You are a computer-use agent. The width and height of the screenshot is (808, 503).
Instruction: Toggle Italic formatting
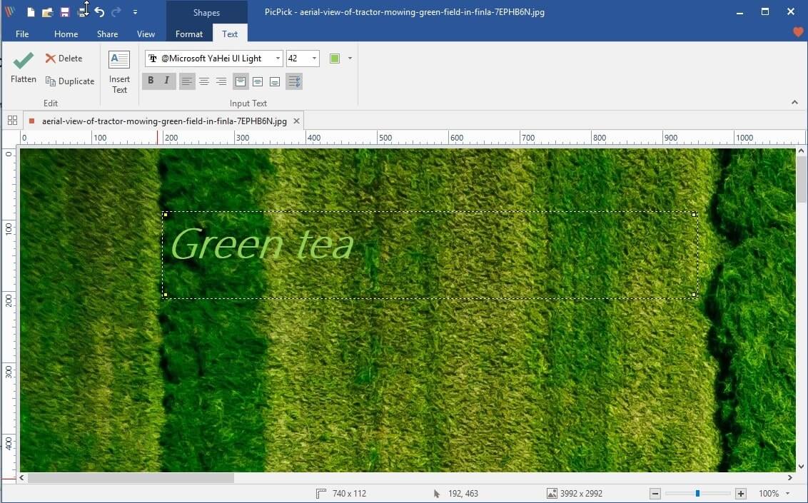(x=167, y=81)
